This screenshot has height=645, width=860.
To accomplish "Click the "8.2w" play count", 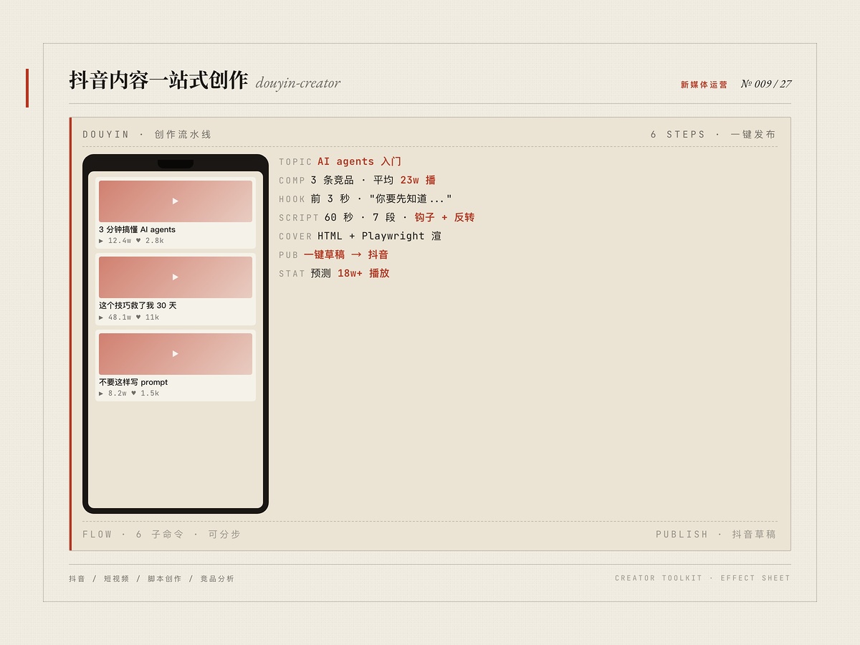I will point(118,393).
